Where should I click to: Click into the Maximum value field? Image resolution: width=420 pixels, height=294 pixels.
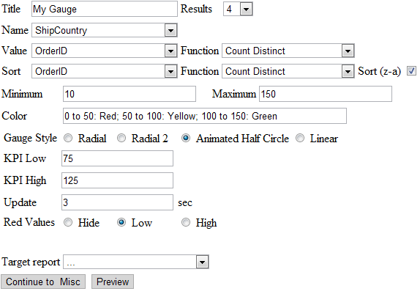coord(326,94)
